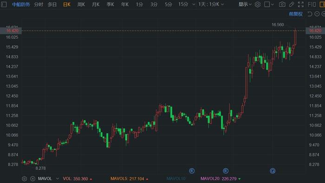Zoom in chart with plus circle

pyautogui.click(x=323, y=14)
